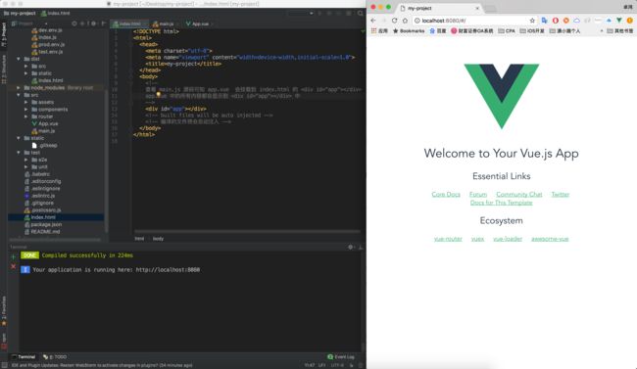
Task: Open the run configuration dropdown in toolbar
Action: (x=301, y=14)
